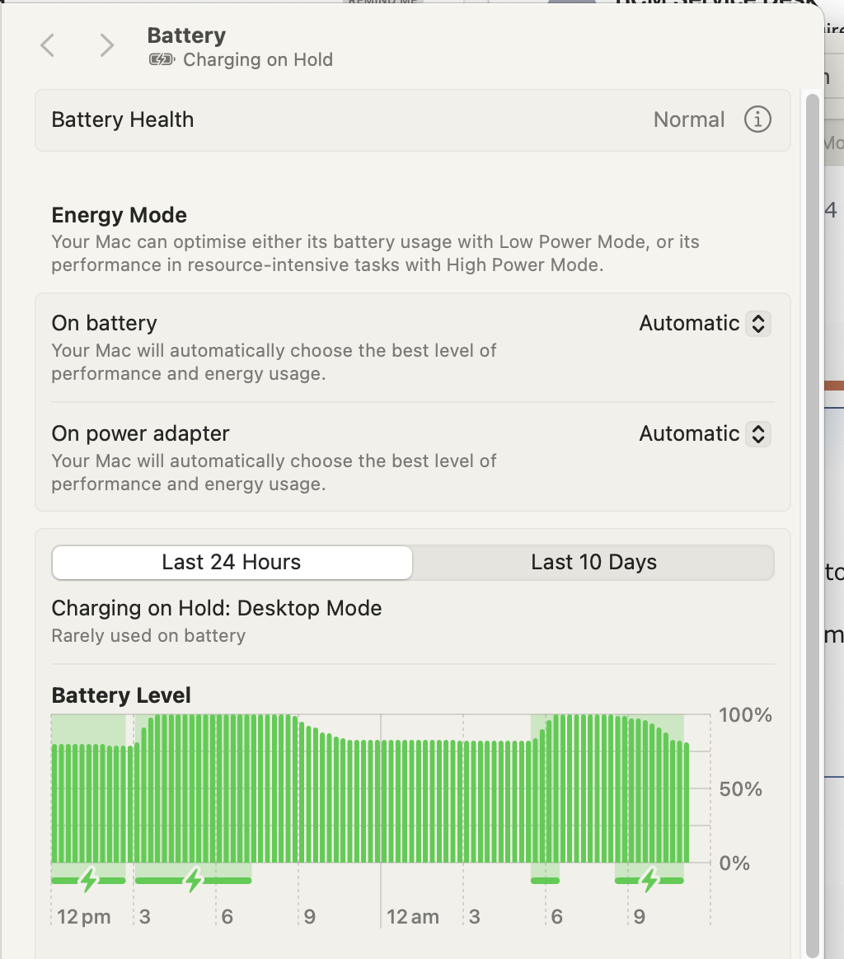The width and height of the screenshot is (844, 959).
Task: Click the stepper chevrons on the On power adapter selector
Action: (757, 433)
